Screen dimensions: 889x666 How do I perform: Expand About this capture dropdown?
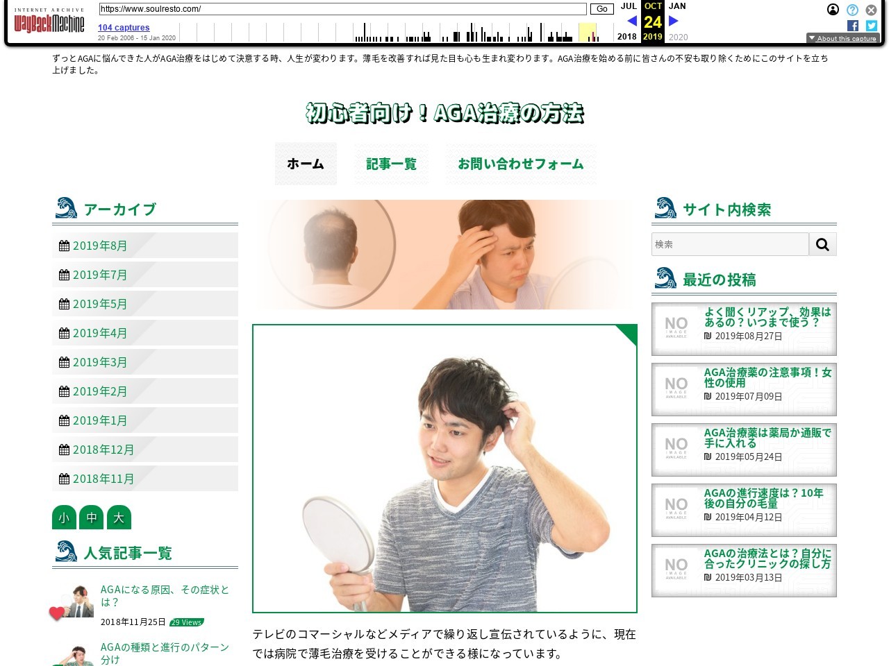842,38
